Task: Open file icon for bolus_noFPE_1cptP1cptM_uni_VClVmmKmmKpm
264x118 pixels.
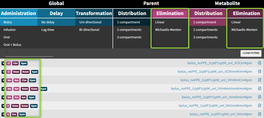Action: click(x=259, y=72)
